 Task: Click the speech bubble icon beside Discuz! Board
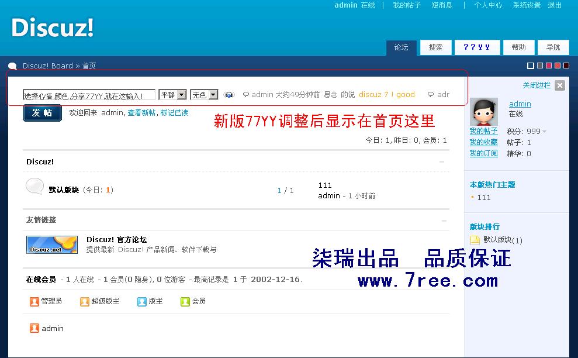click(12, 66)
